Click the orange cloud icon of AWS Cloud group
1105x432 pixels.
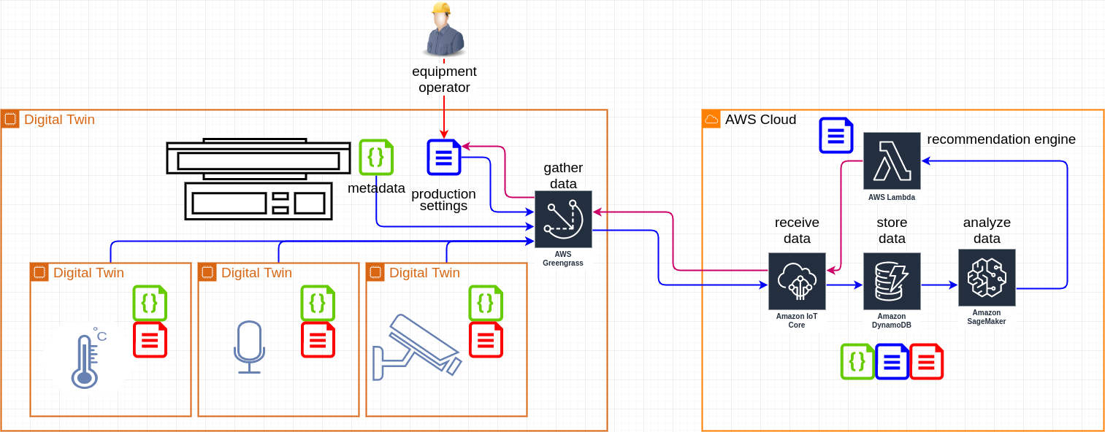[711, 119]
